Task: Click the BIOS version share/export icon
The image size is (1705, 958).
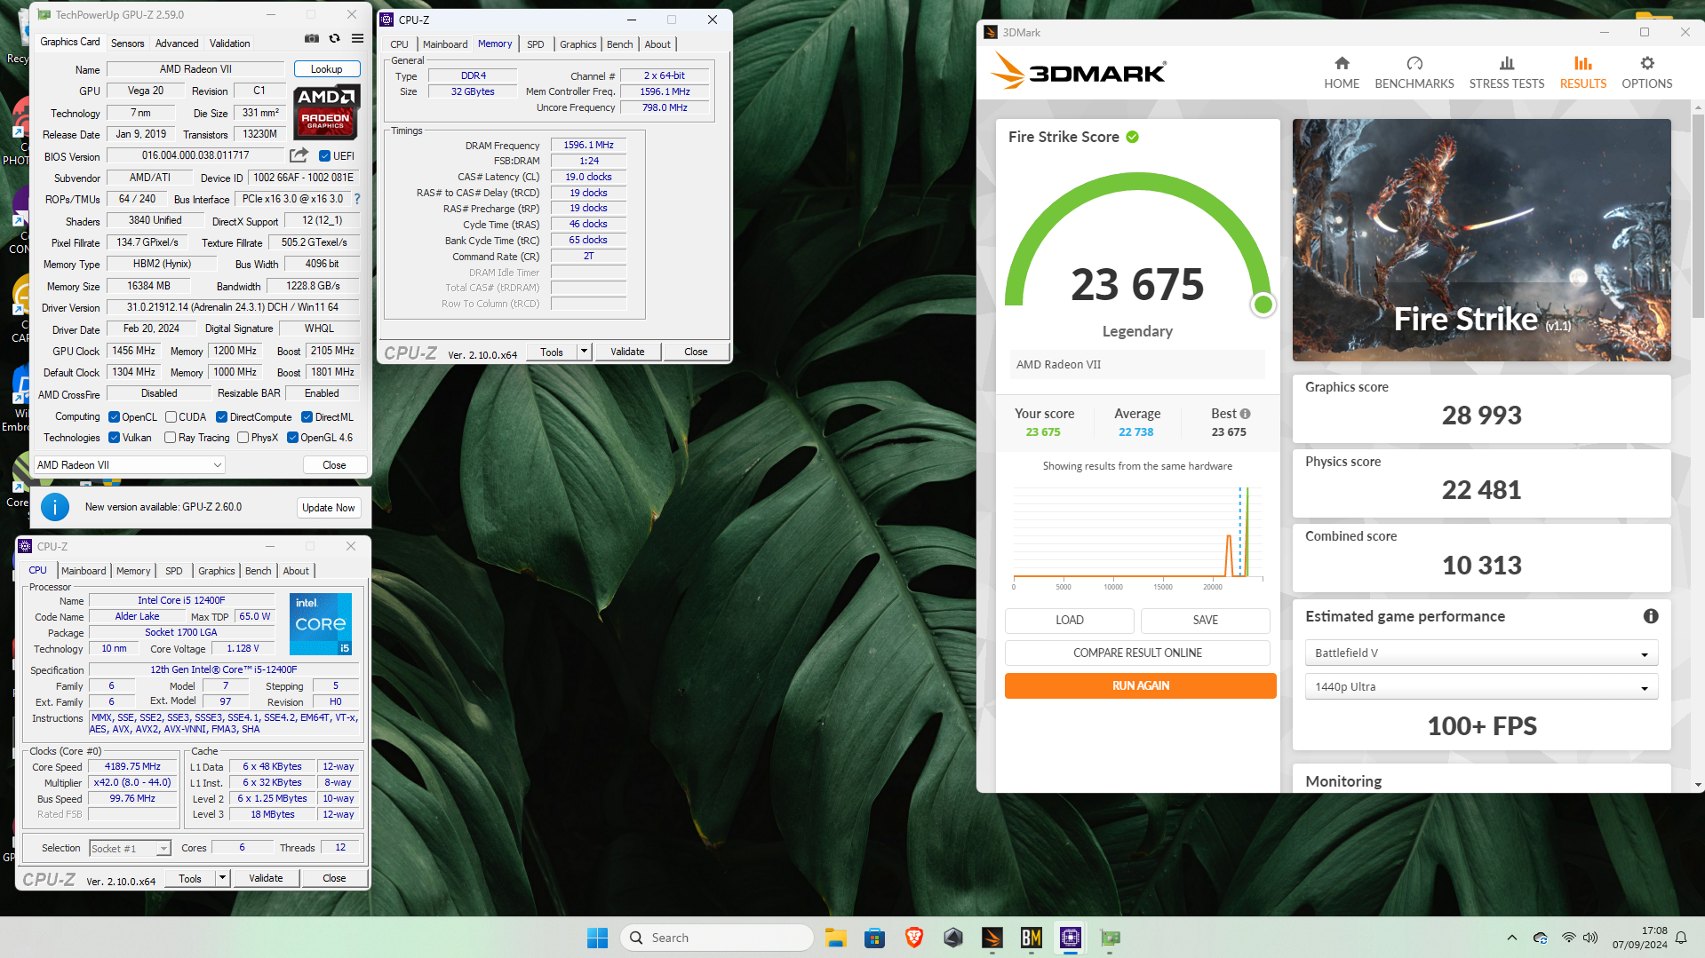Action: 299,155
